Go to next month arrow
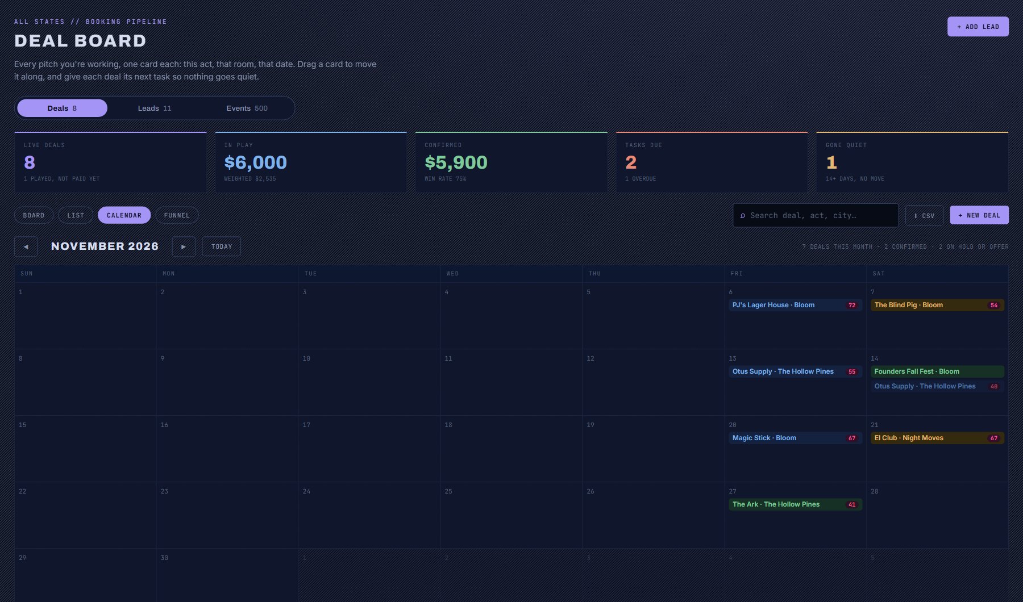 184,246
